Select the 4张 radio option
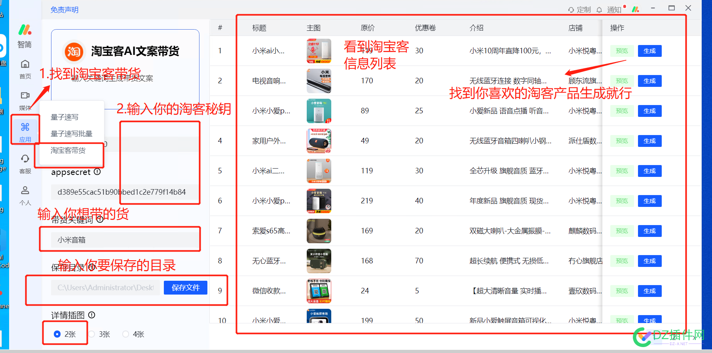This screenshot has width=712, height=353. tap(125, 334)
